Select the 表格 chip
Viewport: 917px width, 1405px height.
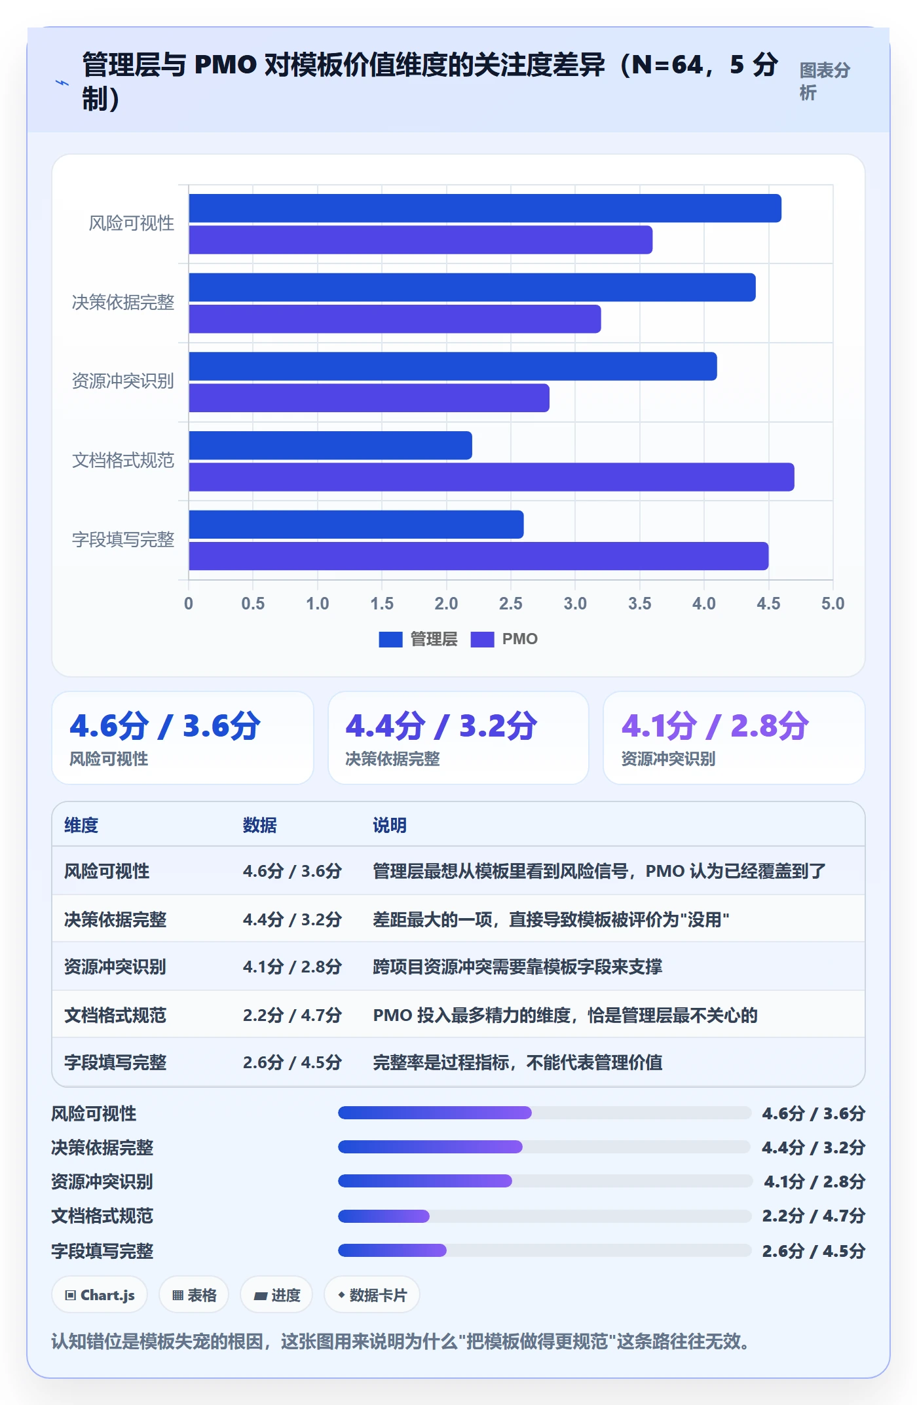pos(194,1295)
